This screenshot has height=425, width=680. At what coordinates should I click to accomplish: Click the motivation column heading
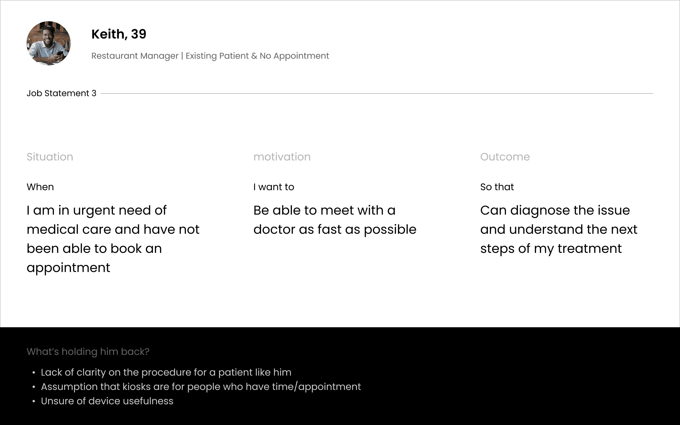tap(282, 156)
